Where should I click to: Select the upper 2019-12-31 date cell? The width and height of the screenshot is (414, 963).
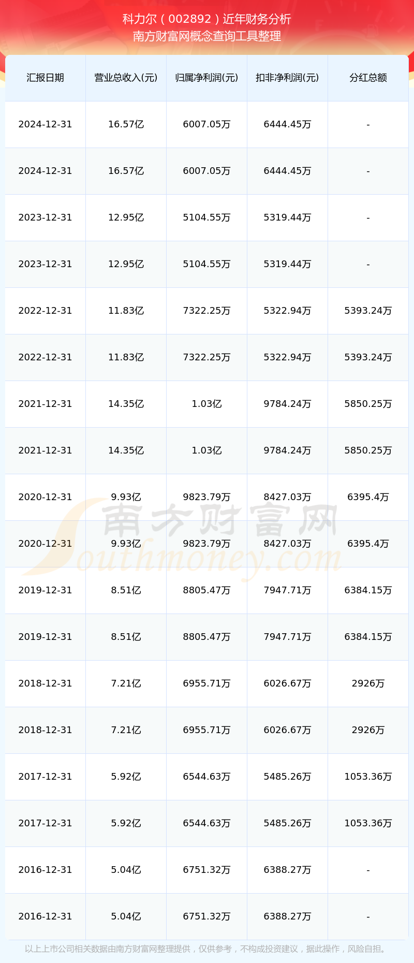pos(45,590)
